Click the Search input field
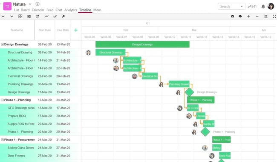Screen dimensions: 277x162 pyautogui.click(x=229, y=6)
